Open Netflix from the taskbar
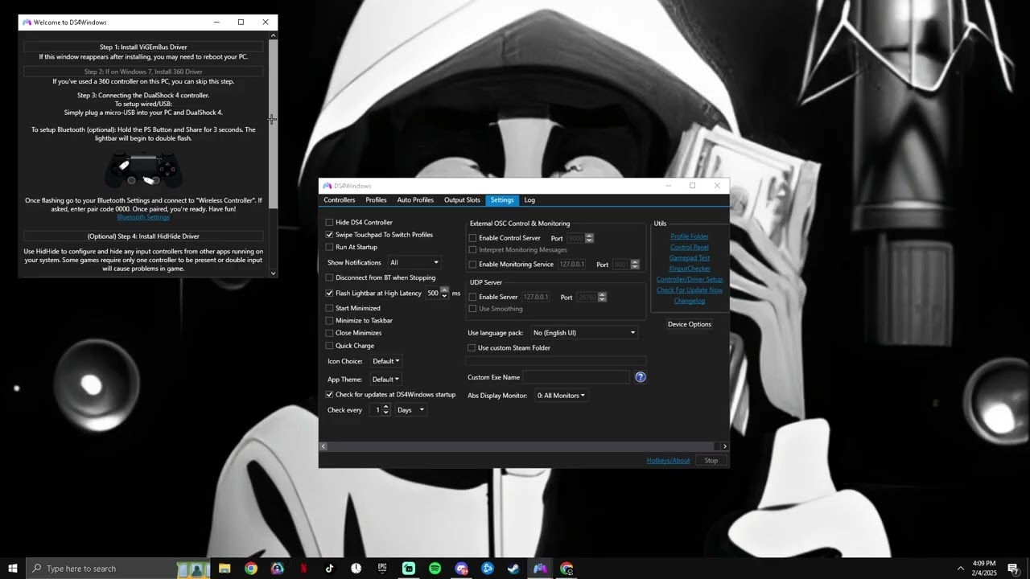Image resolution: width=1030 pixels, height=579 pixels. click(x=303, y=569)
